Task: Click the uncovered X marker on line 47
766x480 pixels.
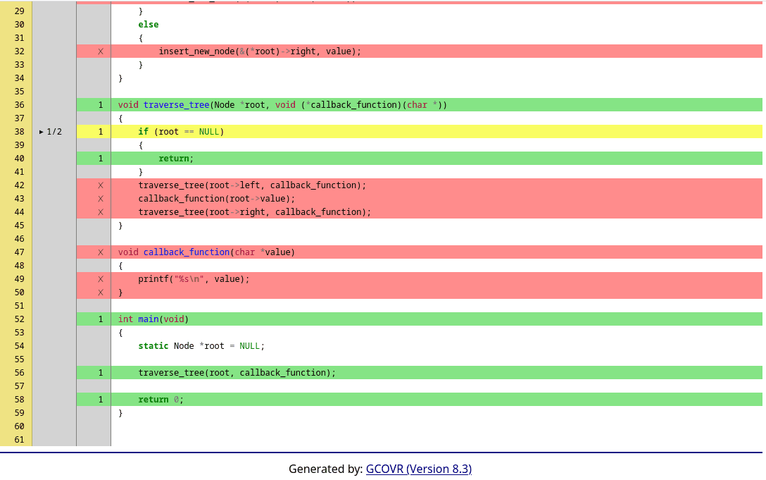Action: [x=101, y=252]
